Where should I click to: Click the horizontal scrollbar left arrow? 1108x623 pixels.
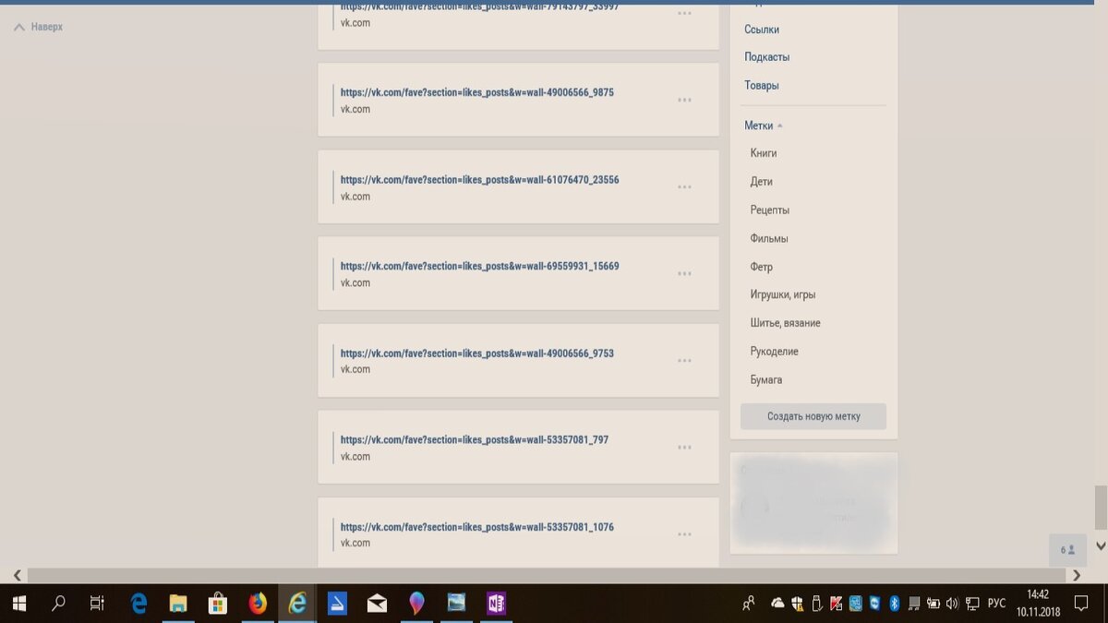(16, 575)
